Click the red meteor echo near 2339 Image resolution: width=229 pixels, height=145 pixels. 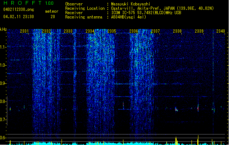click(198, 108)
